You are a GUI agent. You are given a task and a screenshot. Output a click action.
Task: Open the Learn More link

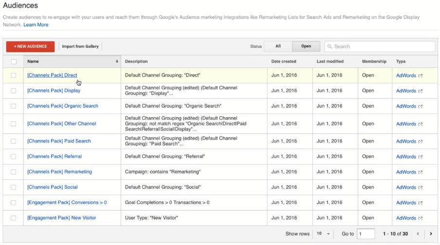(x=36, y=25)
